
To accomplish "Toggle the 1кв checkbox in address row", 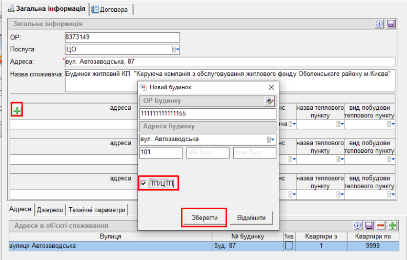I will tap(289, 246).
